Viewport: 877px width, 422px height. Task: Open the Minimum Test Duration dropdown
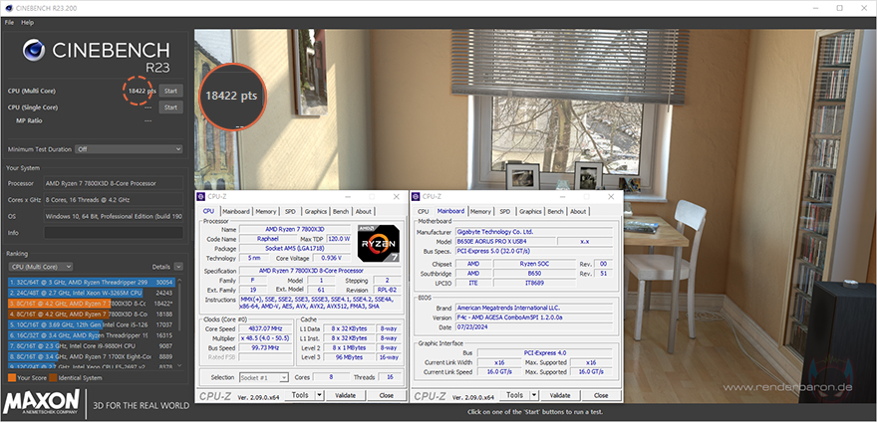[x=130, y=149]
